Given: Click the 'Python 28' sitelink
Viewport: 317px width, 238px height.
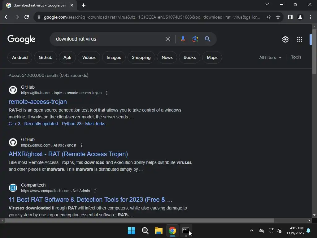Looking at the screenshot, I should pyautogui.click(x=72, y=124).
